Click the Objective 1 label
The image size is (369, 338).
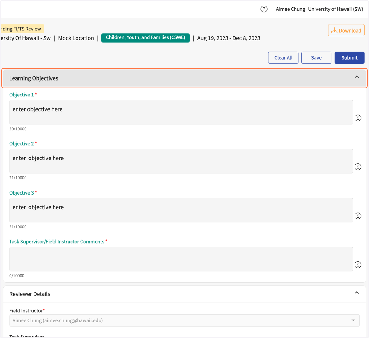tap(22, 95)
